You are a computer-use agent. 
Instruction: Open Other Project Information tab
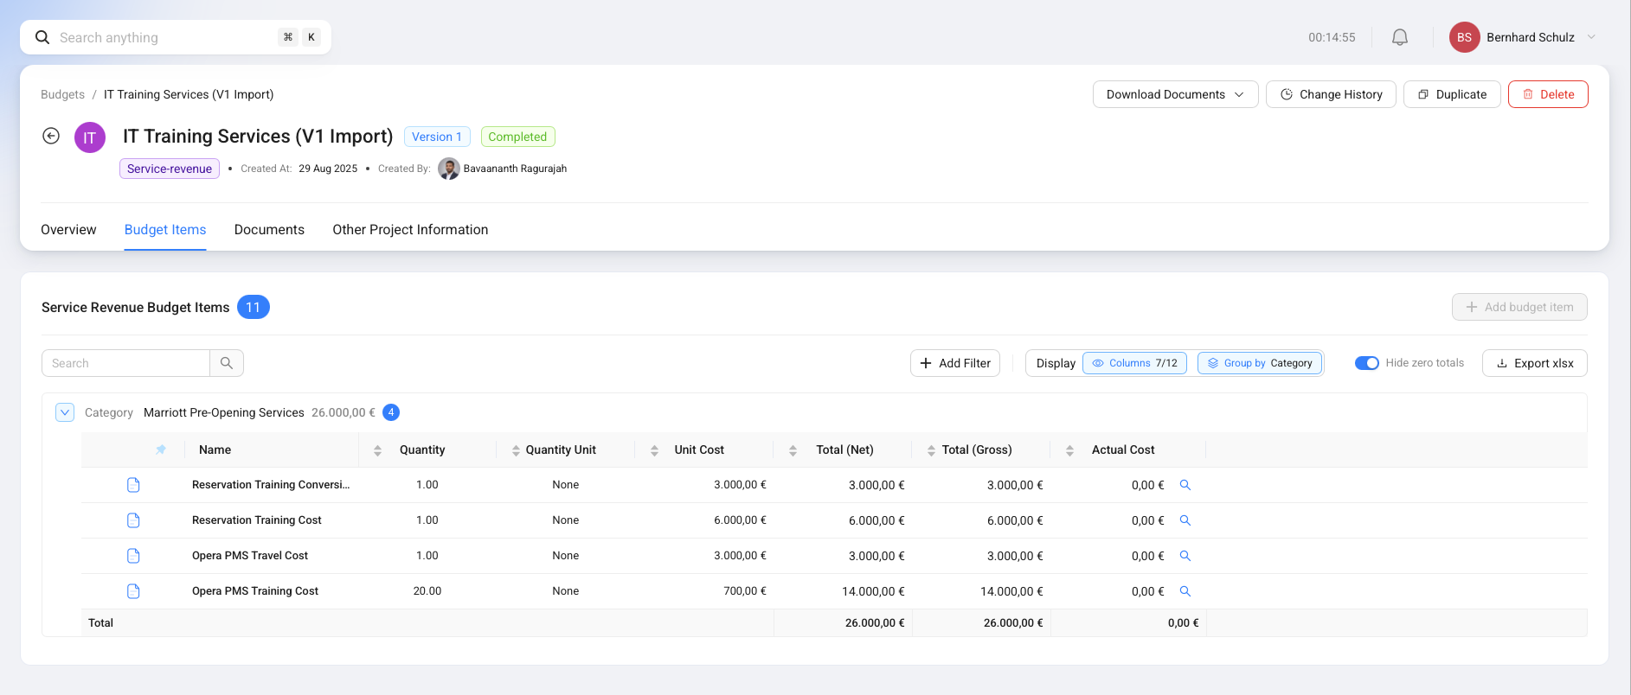pyautogui.click(x=410, y=229)
